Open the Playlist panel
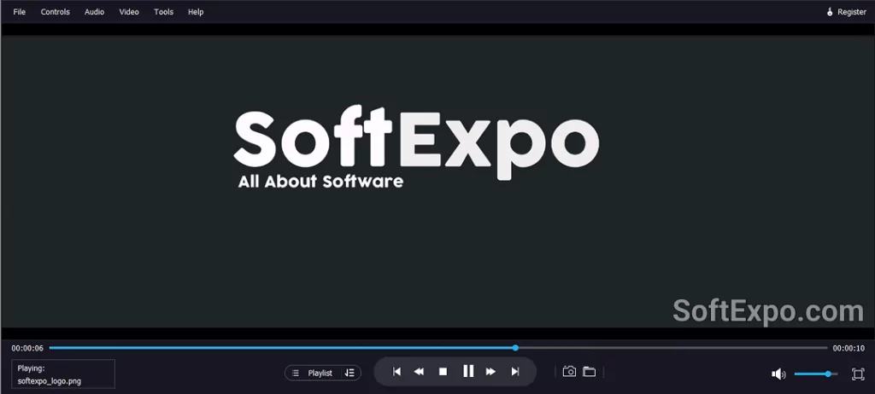Image resolution: width=875 pixels, height=394 pixels. point(312,373)
